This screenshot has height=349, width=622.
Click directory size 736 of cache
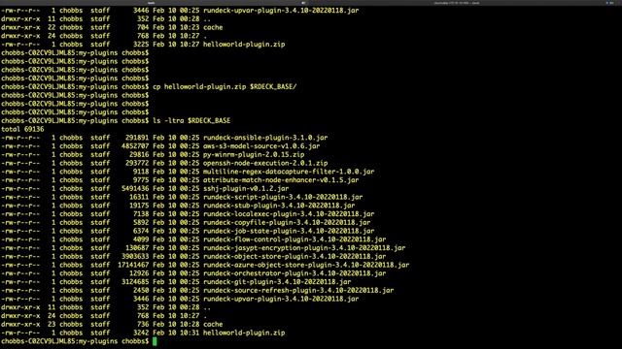[143, 325]
